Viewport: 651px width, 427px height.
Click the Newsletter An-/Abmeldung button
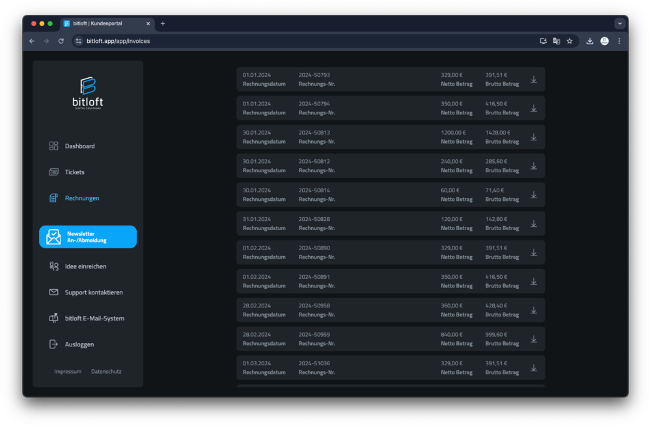click(88, 237)
